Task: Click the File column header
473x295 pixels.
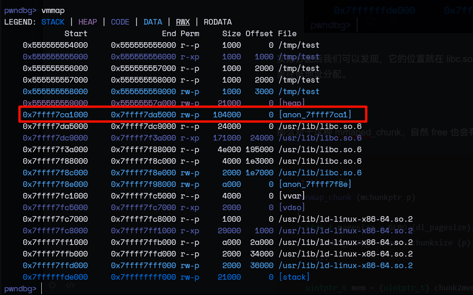Action: 287,33
